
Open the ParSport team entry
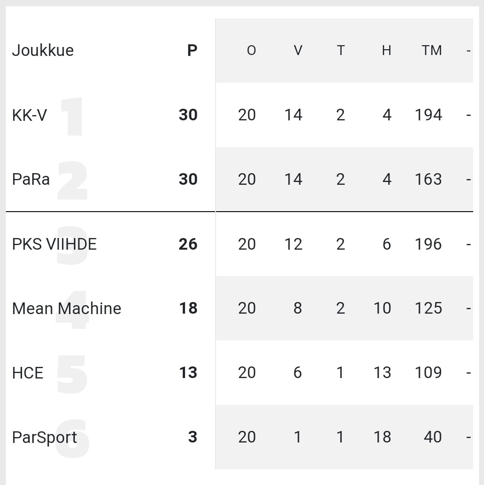coord(44,438)
